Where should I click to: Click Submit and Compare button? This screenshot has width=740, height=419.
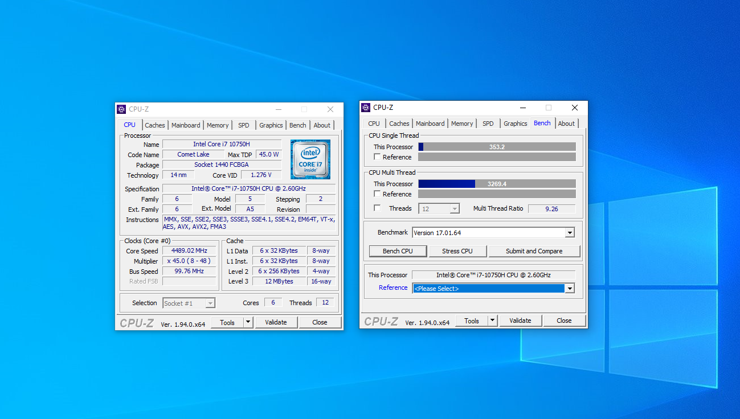pos(534,251)
